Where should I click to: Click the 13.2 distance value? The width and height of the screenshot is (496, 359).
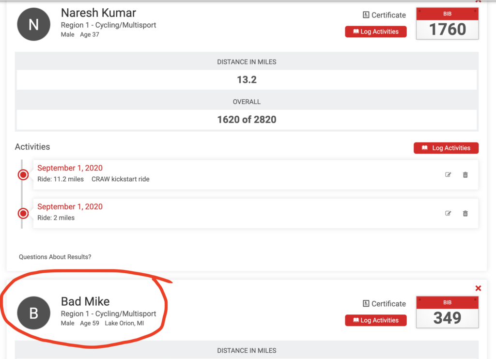click(x=247, y=80)
